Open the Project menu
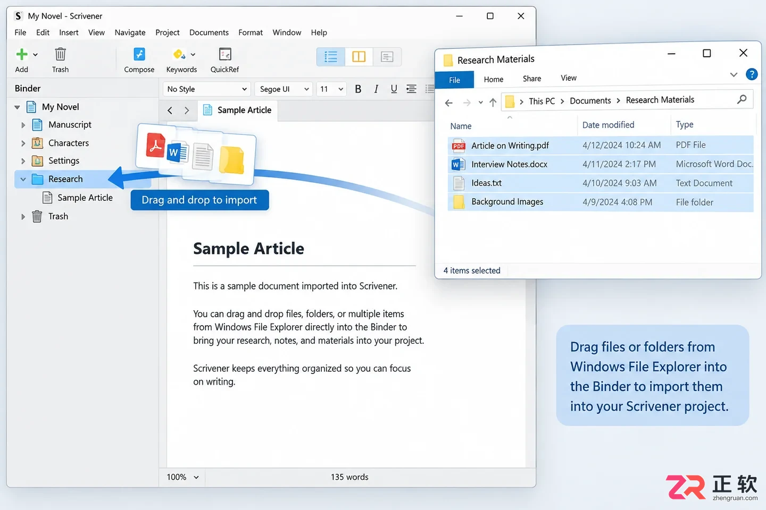This screenshot has height=510, width=766. (x=167, y=32)
